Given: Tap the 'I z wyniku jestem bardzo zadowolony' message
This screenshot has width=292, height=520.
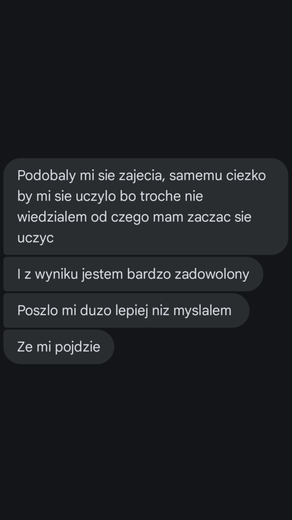Looking at the screenshot, I should (133, 274).
